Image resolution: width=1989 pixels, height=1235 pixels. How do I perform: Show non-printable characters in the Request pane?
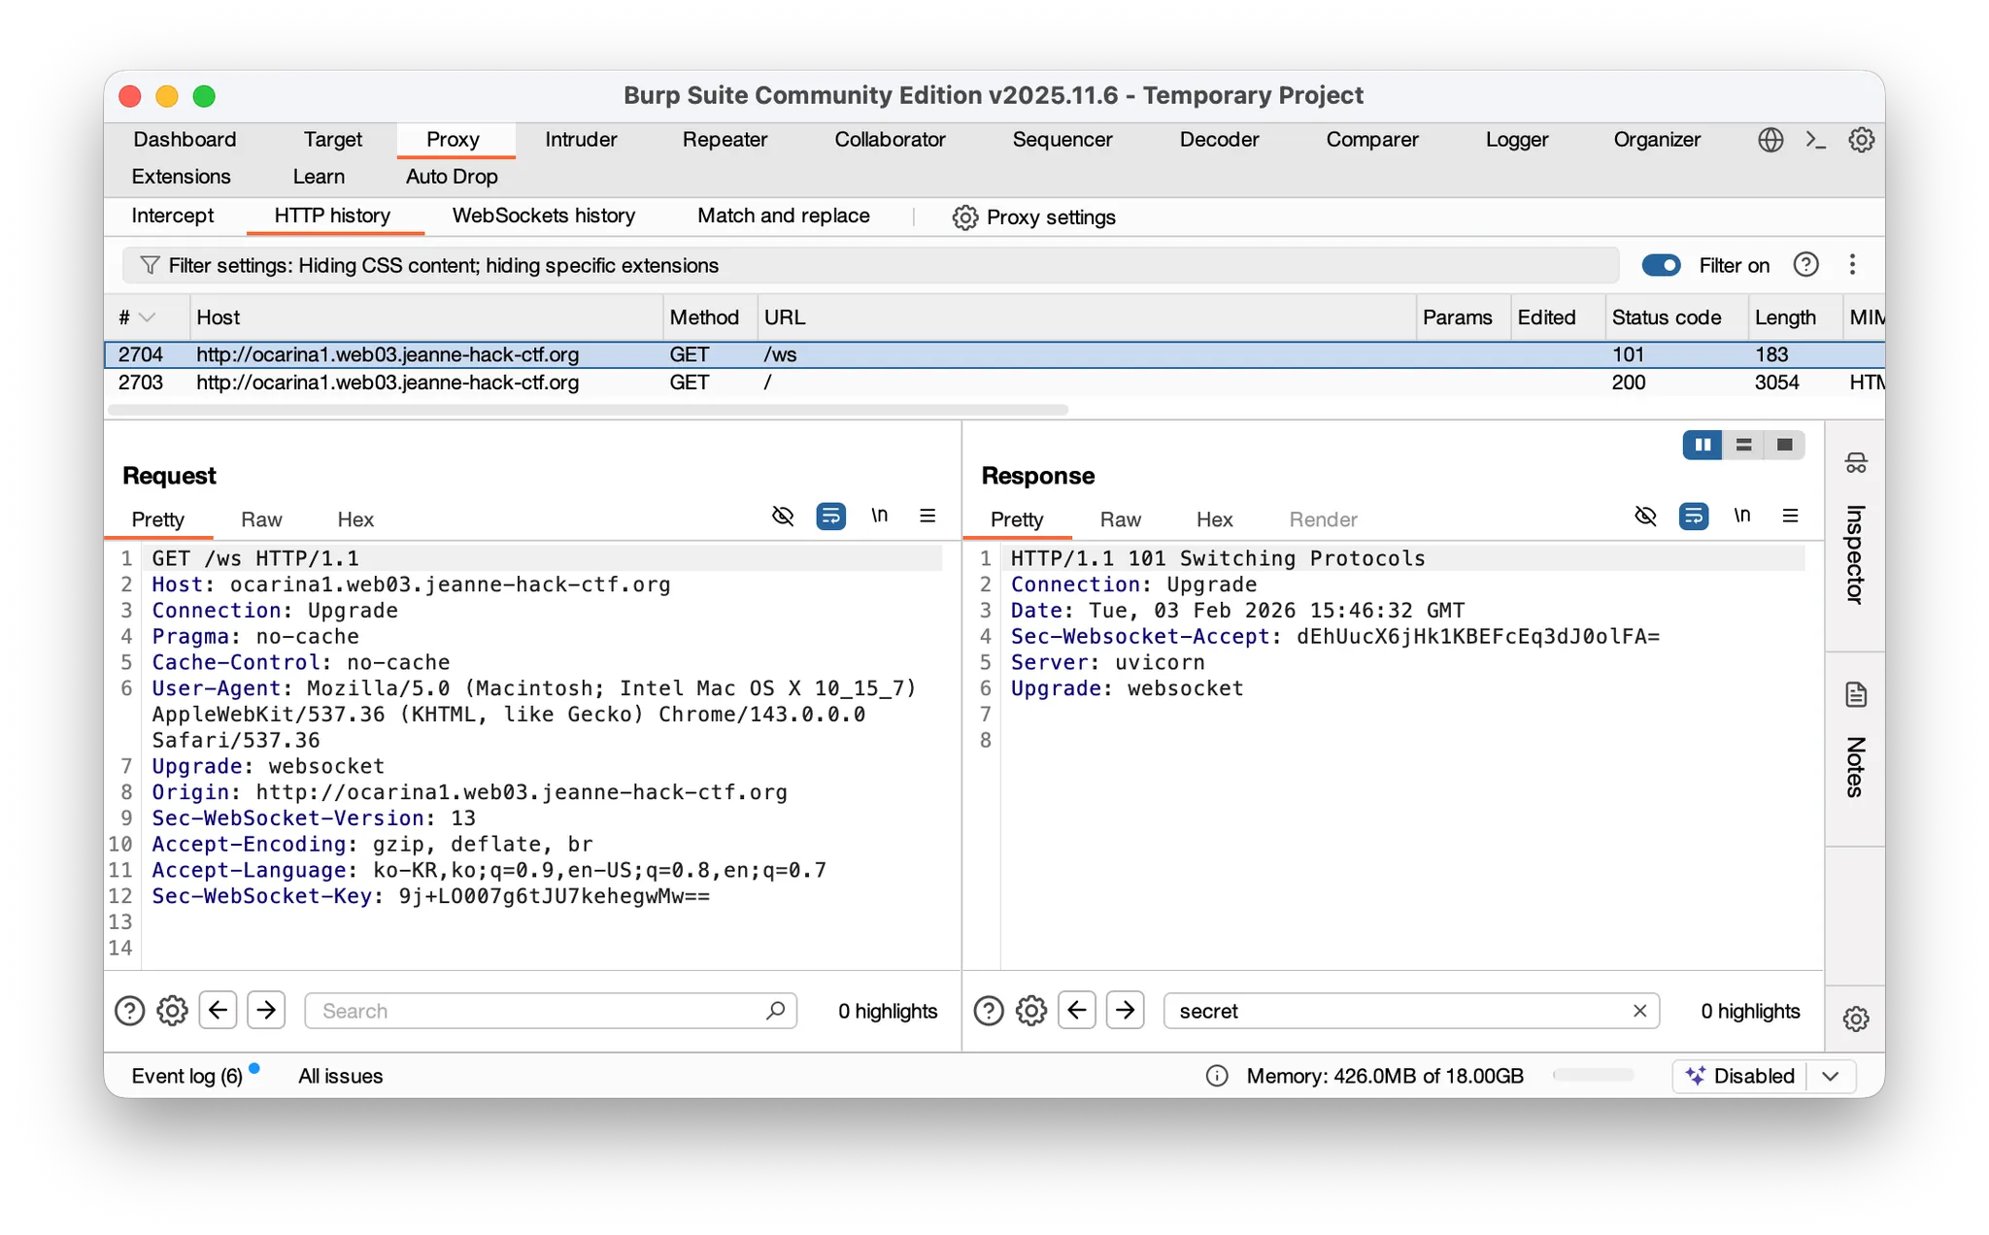[x=879, y=516]
